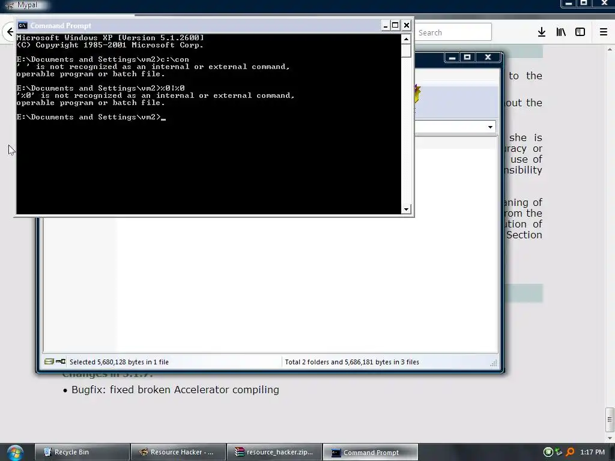
Task: Click Mypal page scrollbar up arrow
Action: (x=610, y=49)
